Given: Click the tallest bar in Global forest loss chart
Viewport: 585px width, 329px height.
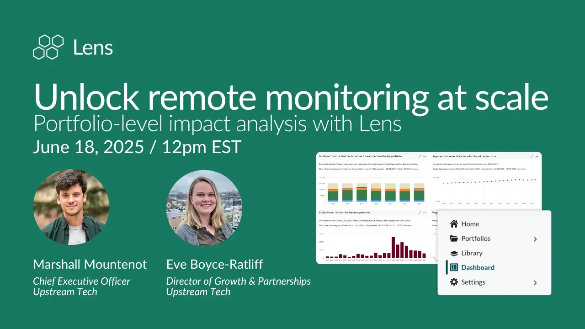Looking at the screenshot, I should 393,247.
